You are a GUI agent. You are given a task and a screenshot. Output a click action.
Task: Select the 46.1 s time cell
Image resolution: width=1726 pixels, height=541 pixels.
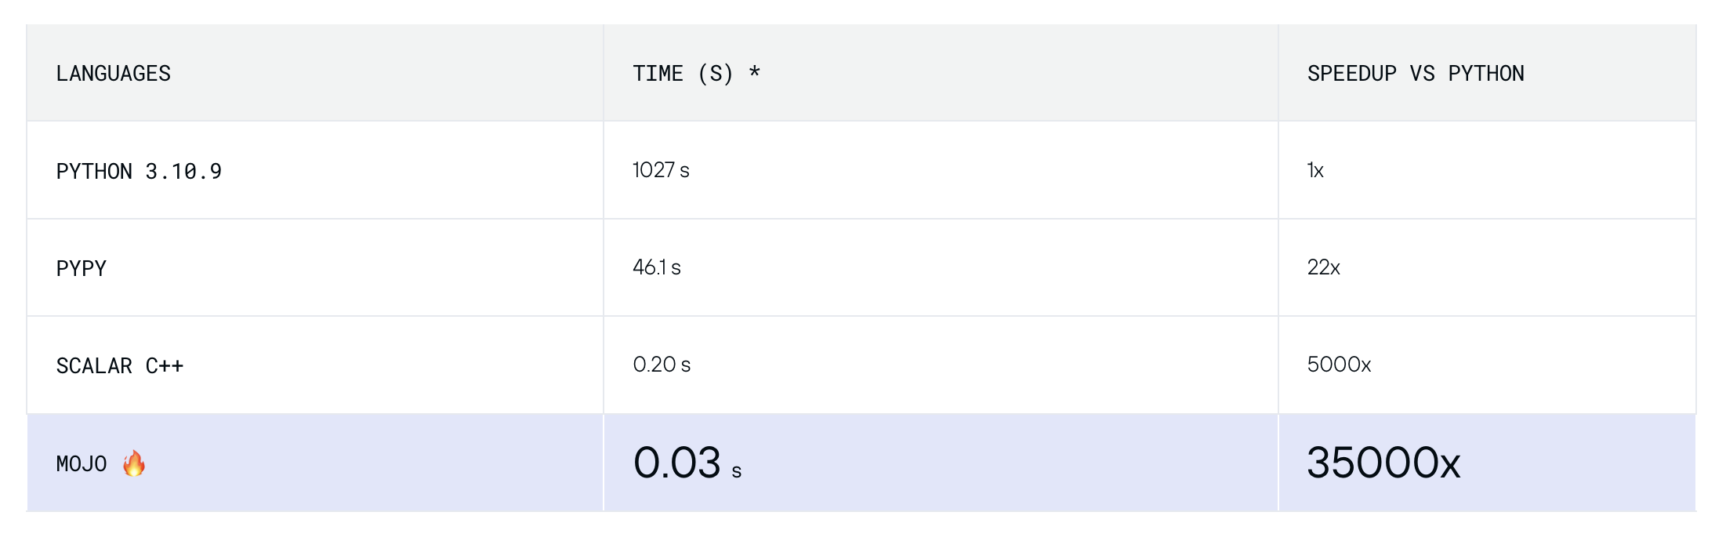pyautogui.click(x=657, y=267)
